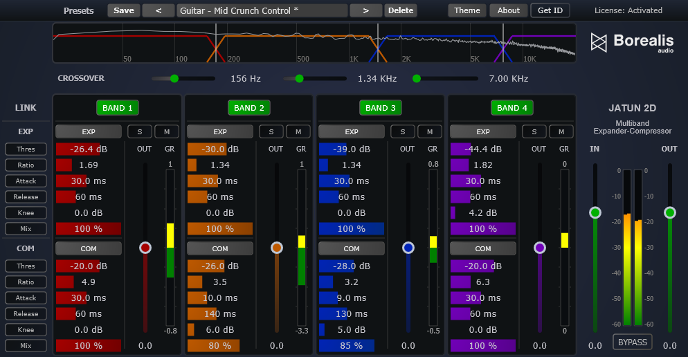Image resolution: width=688 pixels, height=357 pixels.
Task: Mute Band 3 with the M button
Action: pos(430,131)
